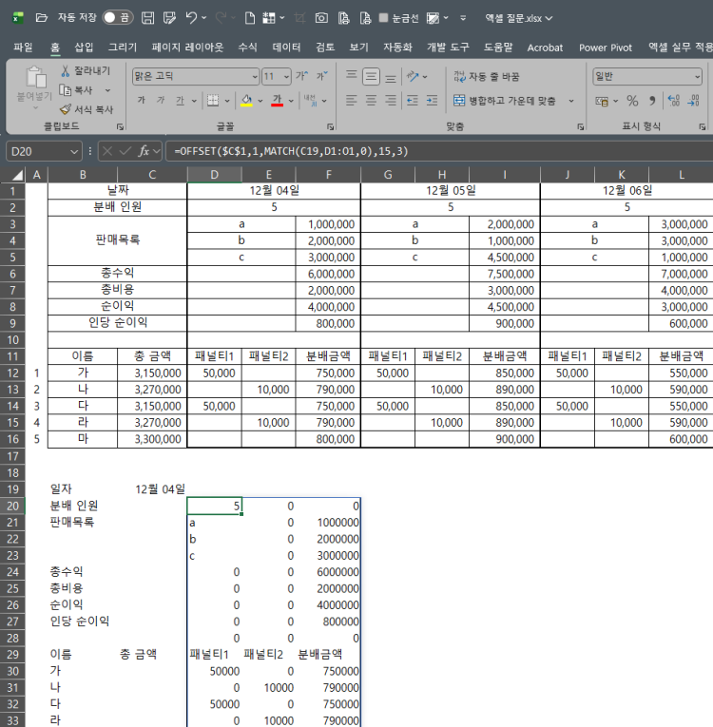
Task: Toggle Wrap Text (자동 줄 바꿈)
Action: pyautogui.click(x=486, y=76)
